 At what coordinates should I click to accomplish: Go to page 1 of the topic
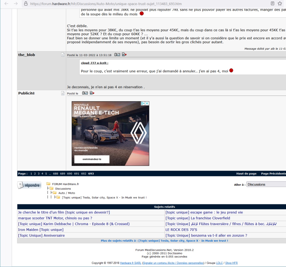point(31,173)
